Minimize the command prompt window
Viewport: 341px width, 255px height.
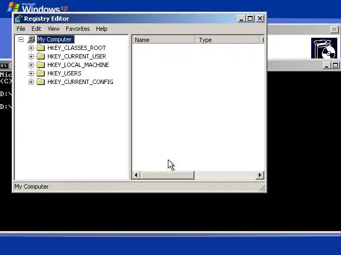326,65
